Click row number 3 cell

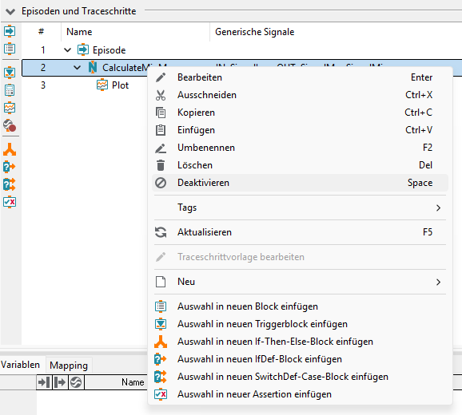click(43, 85)
